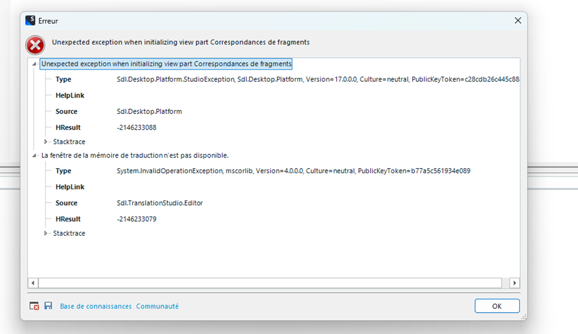578x334 pixels.
Task: Select La fenêtre de la mémoire de traduction row
Action: click(x=135, y=155)
